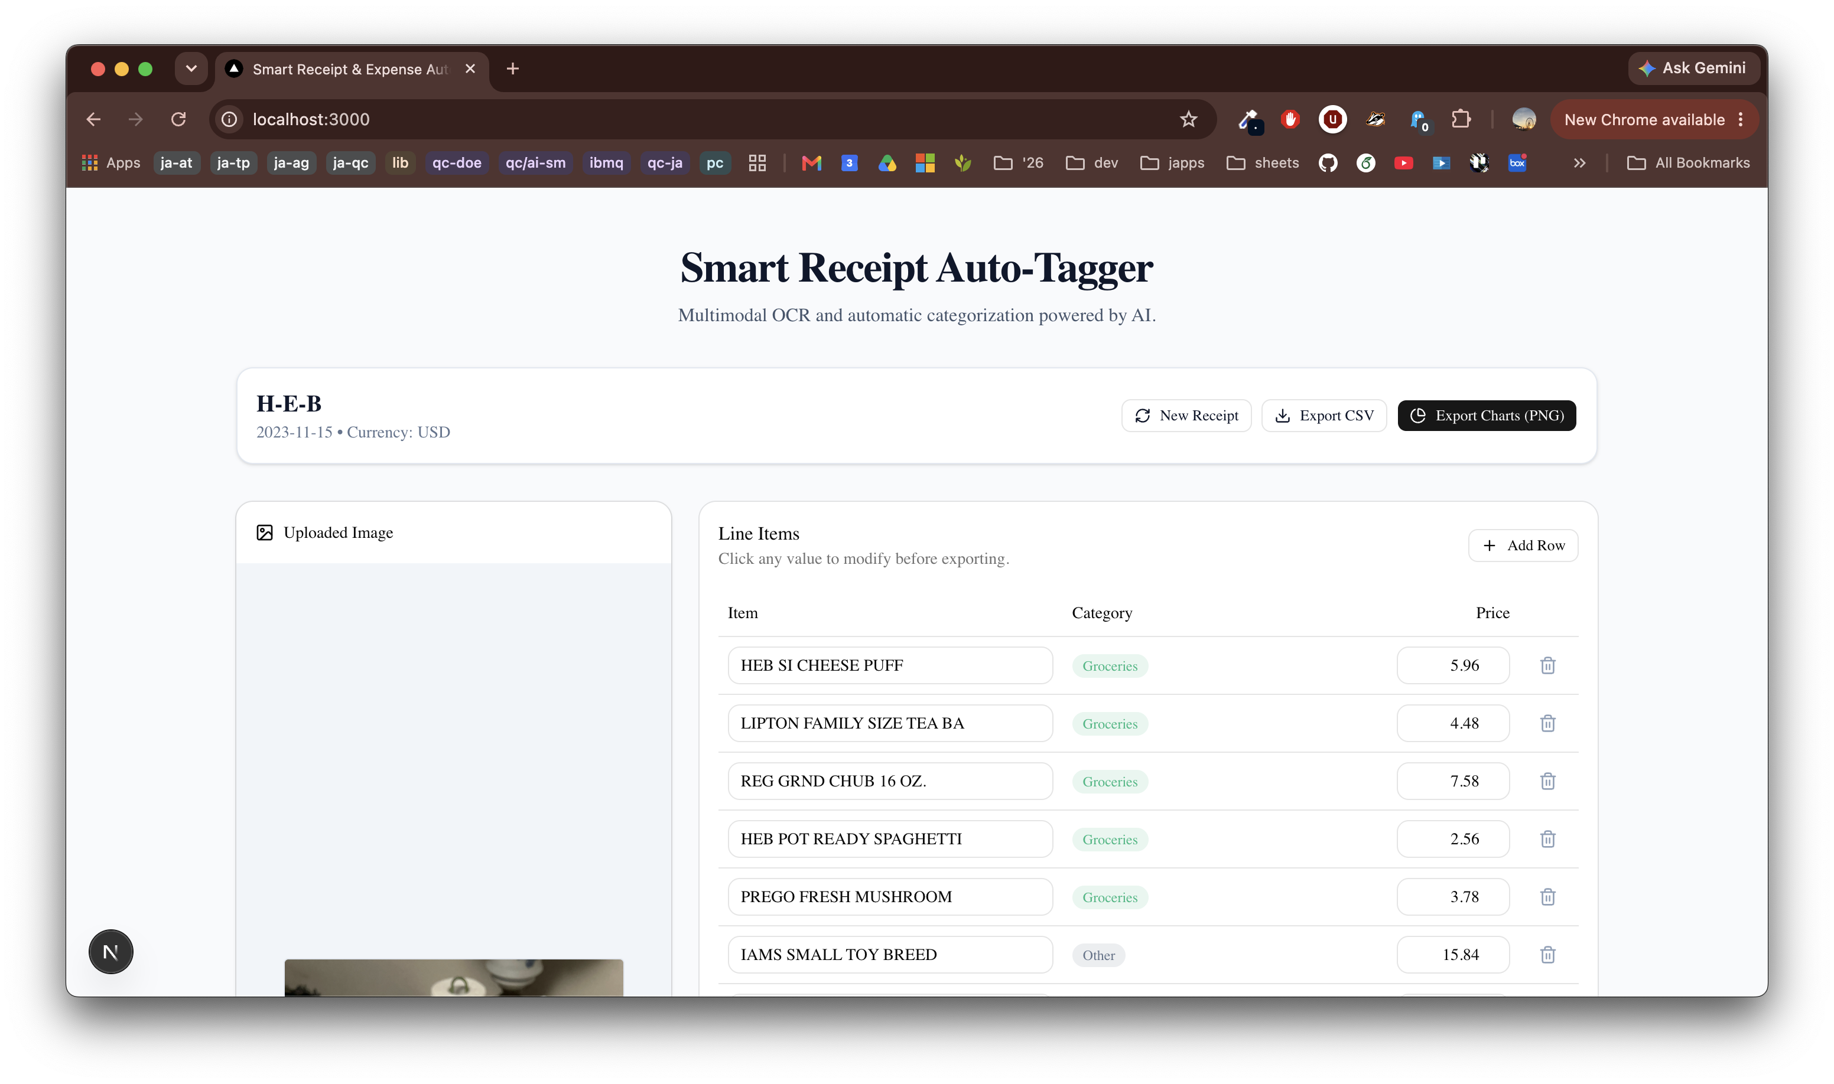Edit the LIPTON FAMILY SIZE TEA BA name
Viewport: 1834px width, 1084px height.
pos(890,723)
